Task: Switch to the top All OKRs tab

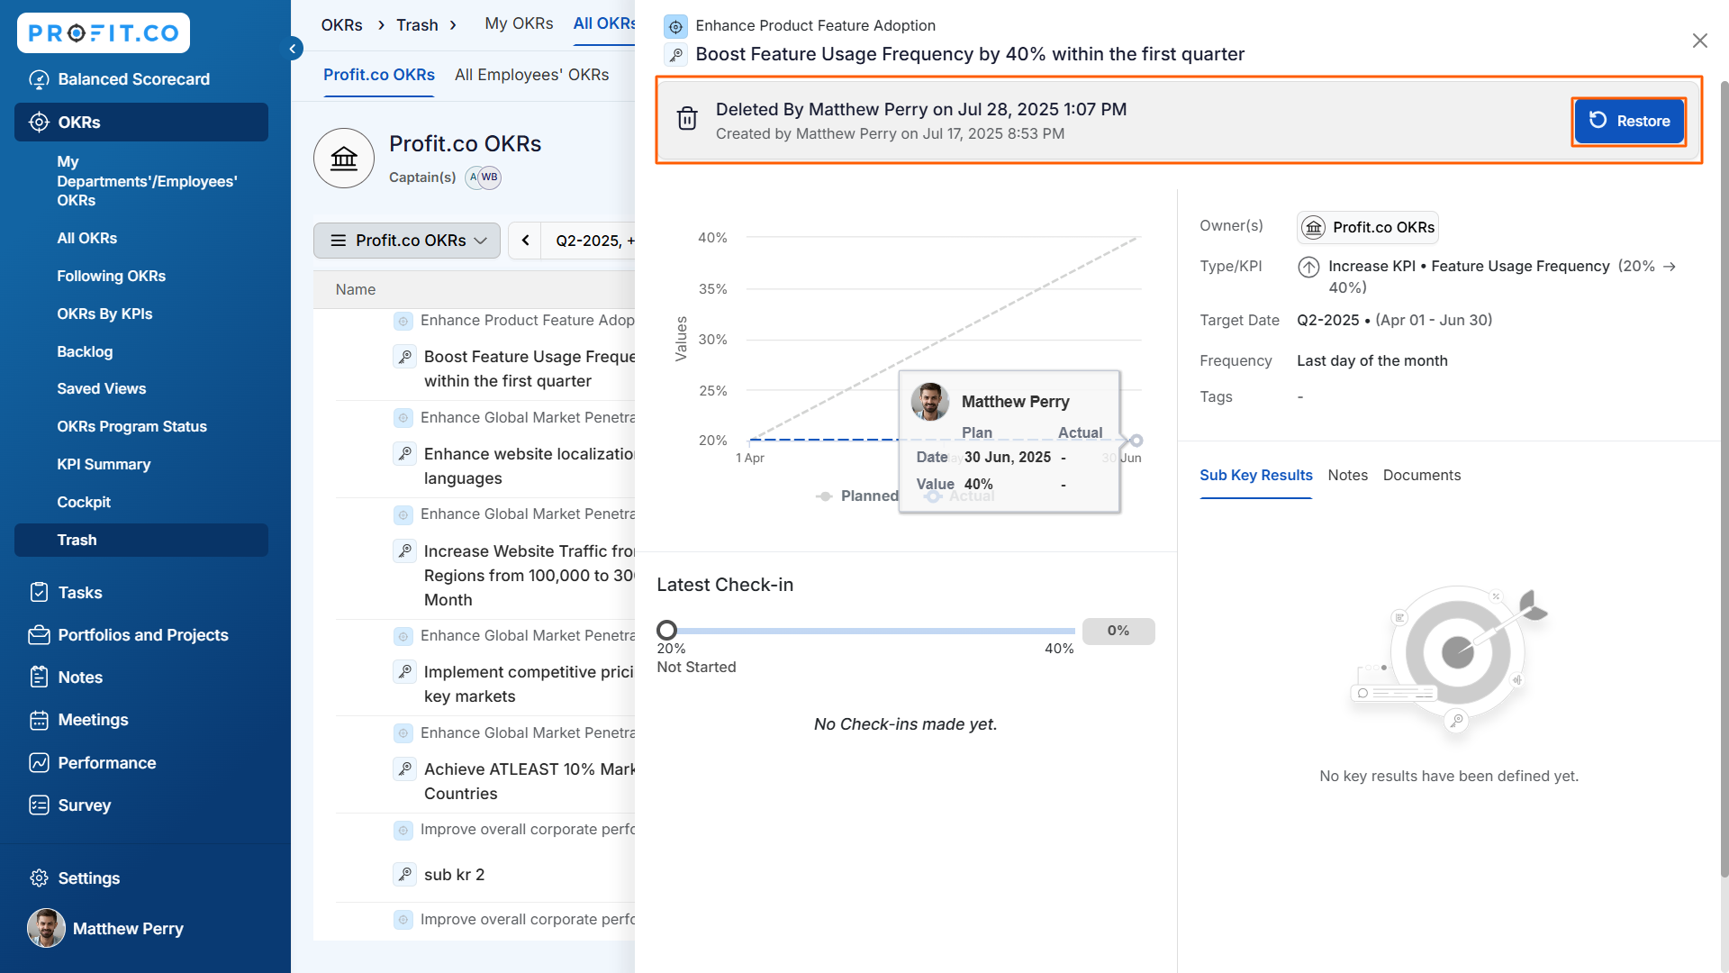Action: point(604,23)
